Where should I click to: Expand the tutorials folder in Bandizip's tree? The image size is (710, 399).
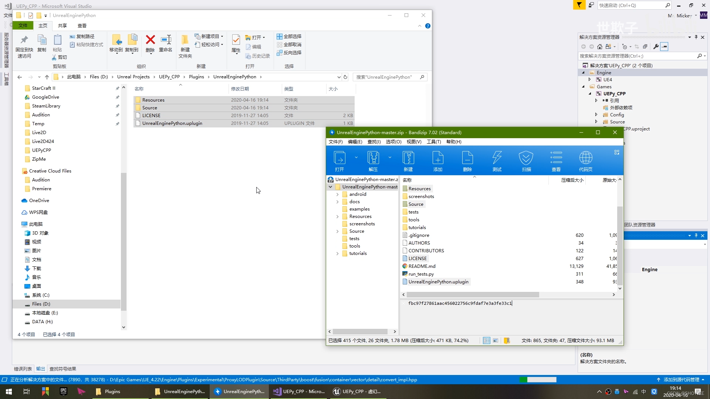337,253
